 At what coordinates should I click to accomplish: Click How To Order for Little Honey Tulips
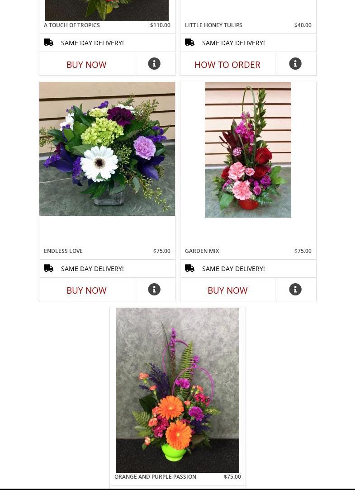[x=227, y=64]
